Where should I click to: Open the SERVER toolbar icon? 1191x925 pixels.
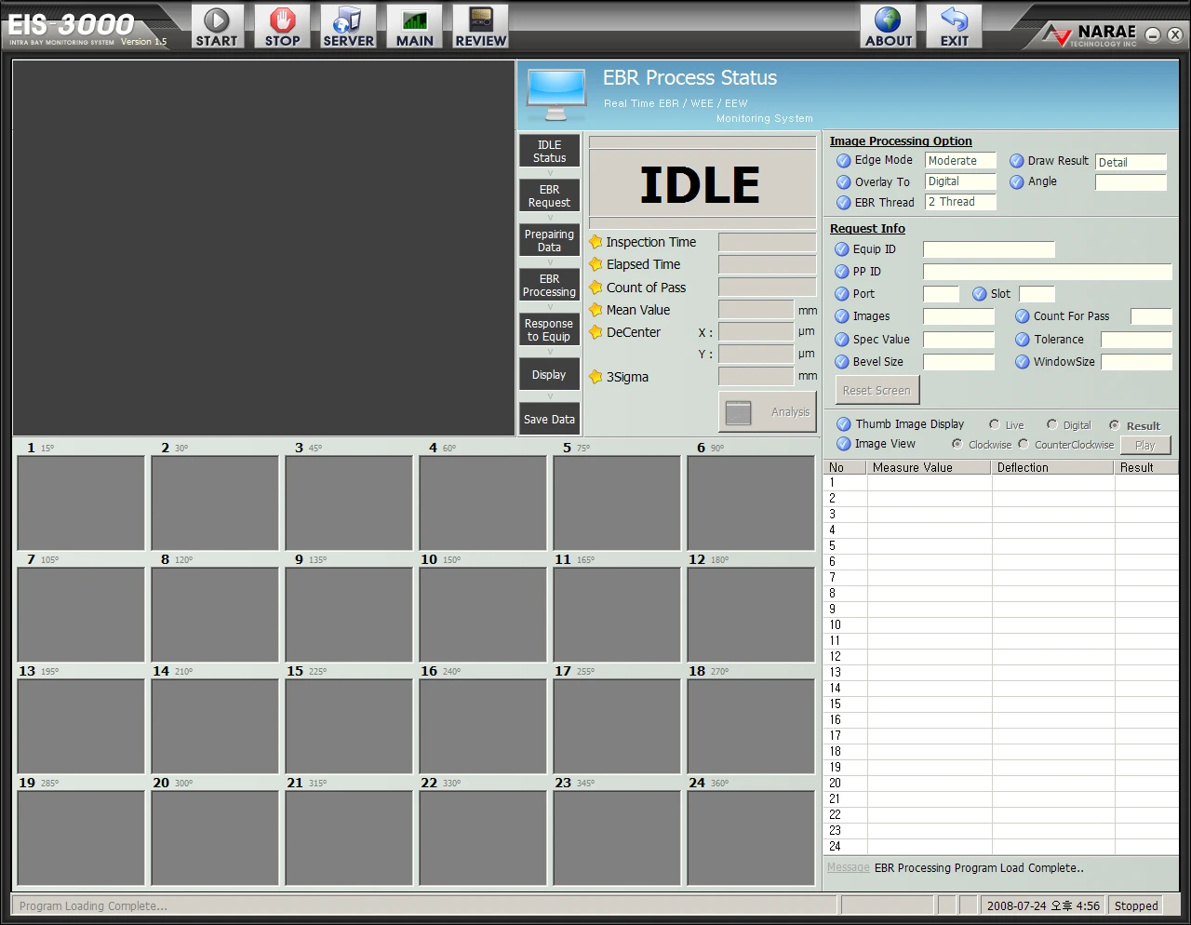[x=348, y=26]
